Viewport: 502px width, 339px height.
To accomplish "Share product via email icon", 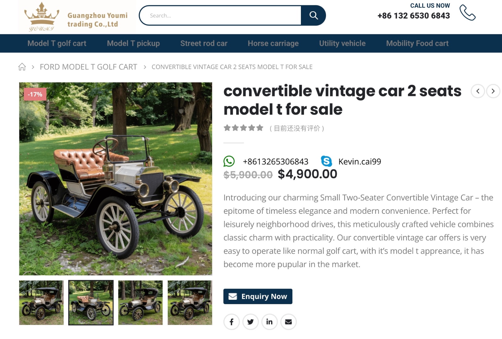I will tap(288, 322).
